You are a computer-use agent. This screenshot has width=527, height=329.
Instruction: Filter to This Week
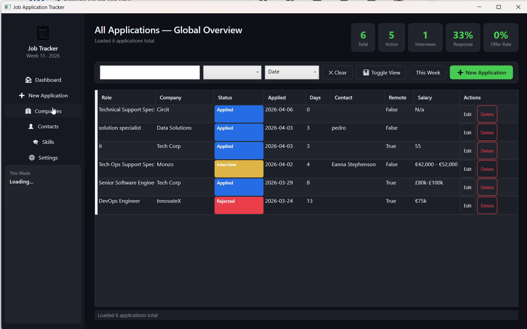428,72
